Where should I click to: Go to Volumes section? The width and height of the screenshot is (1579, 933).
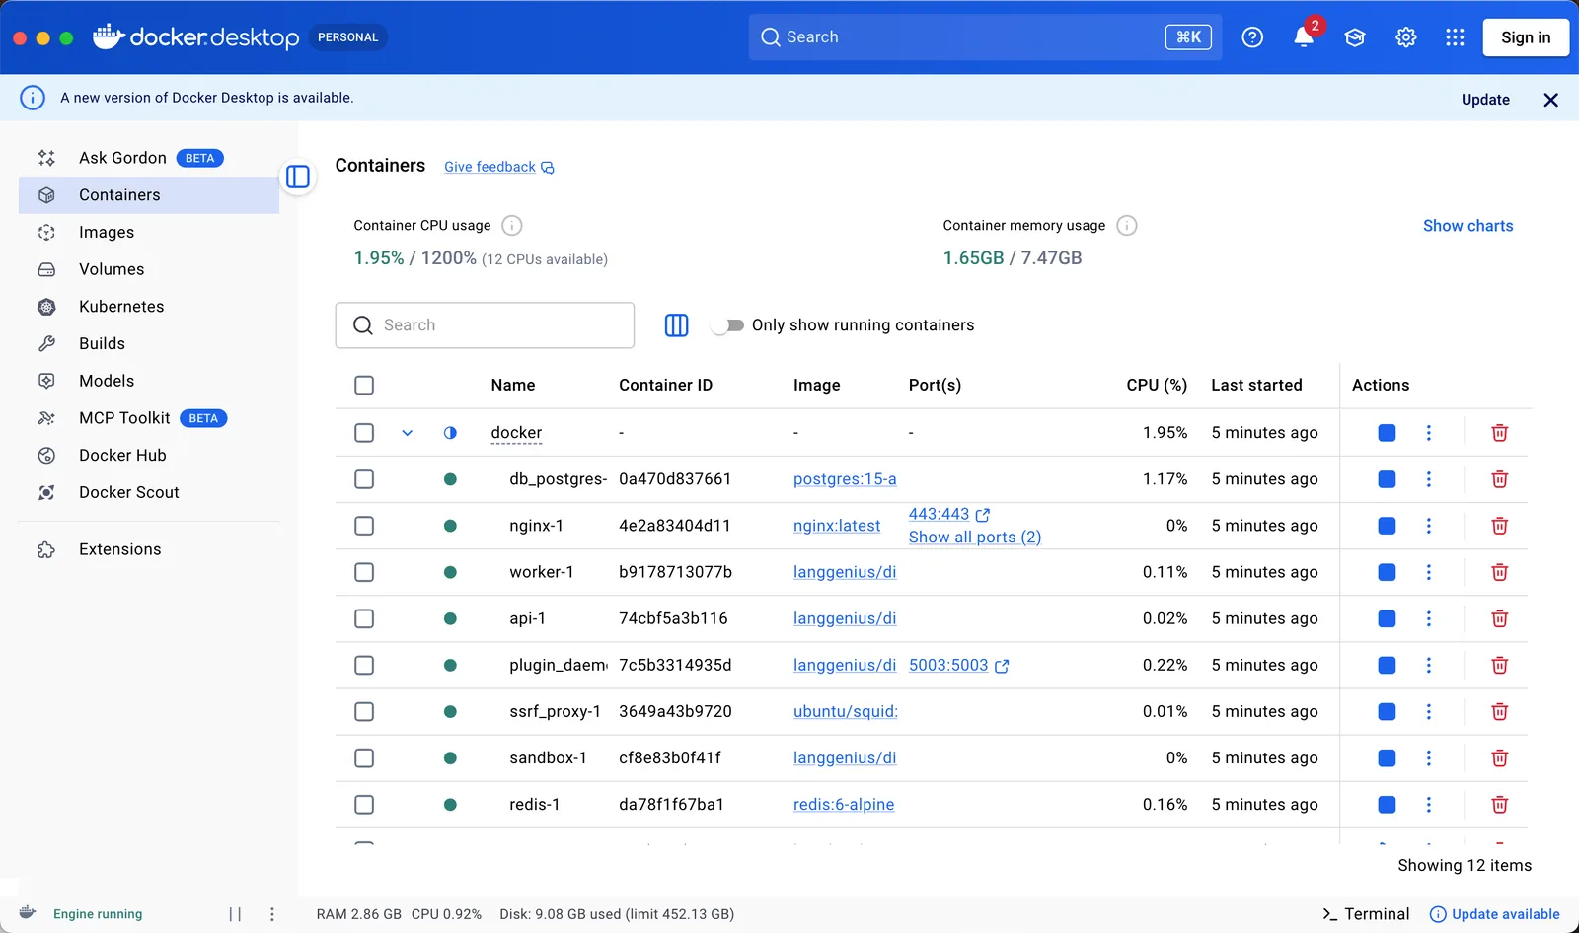[149, 269]
